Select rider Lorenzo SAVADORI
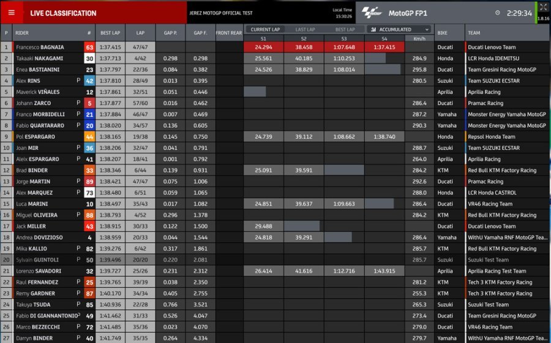Screen dimensions: 551x343 [39, 271]
